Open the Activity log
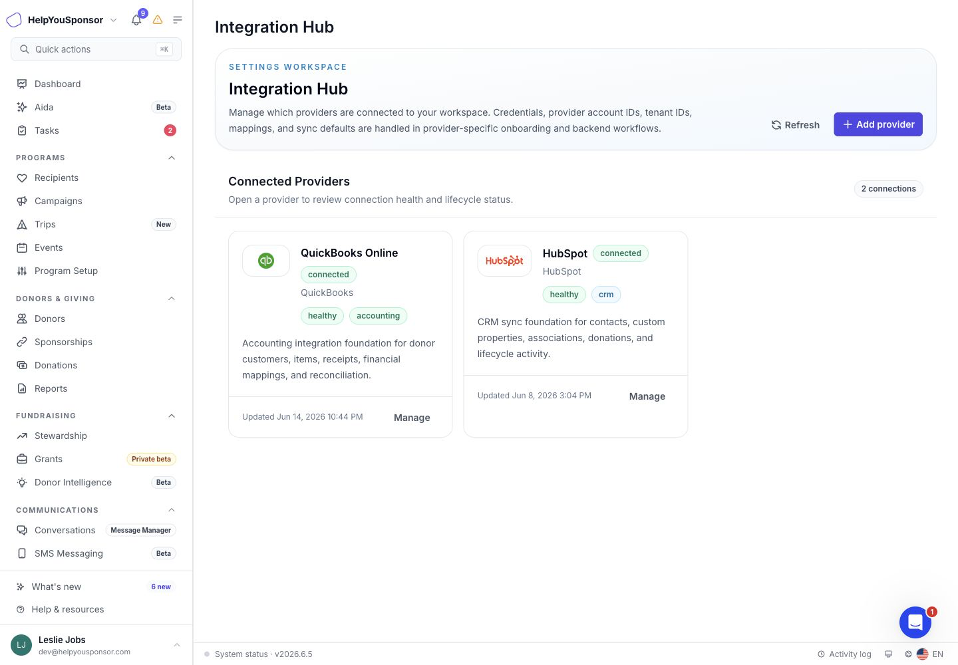Screen dimensions: 958x665 [844, 654]
